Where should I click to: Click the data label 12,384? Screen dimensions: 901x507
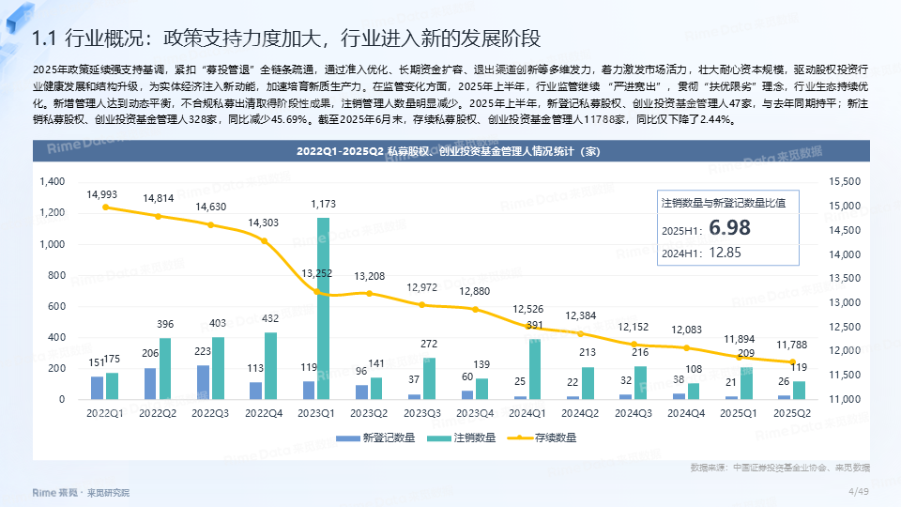click(581, 316)
